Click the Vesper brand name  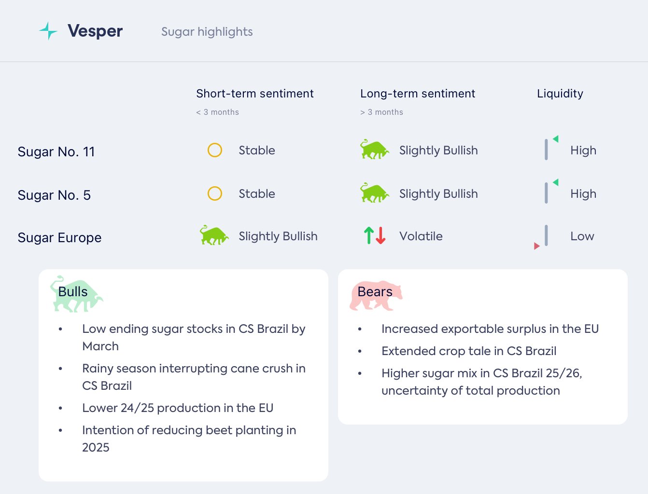(x=95, y=31)
